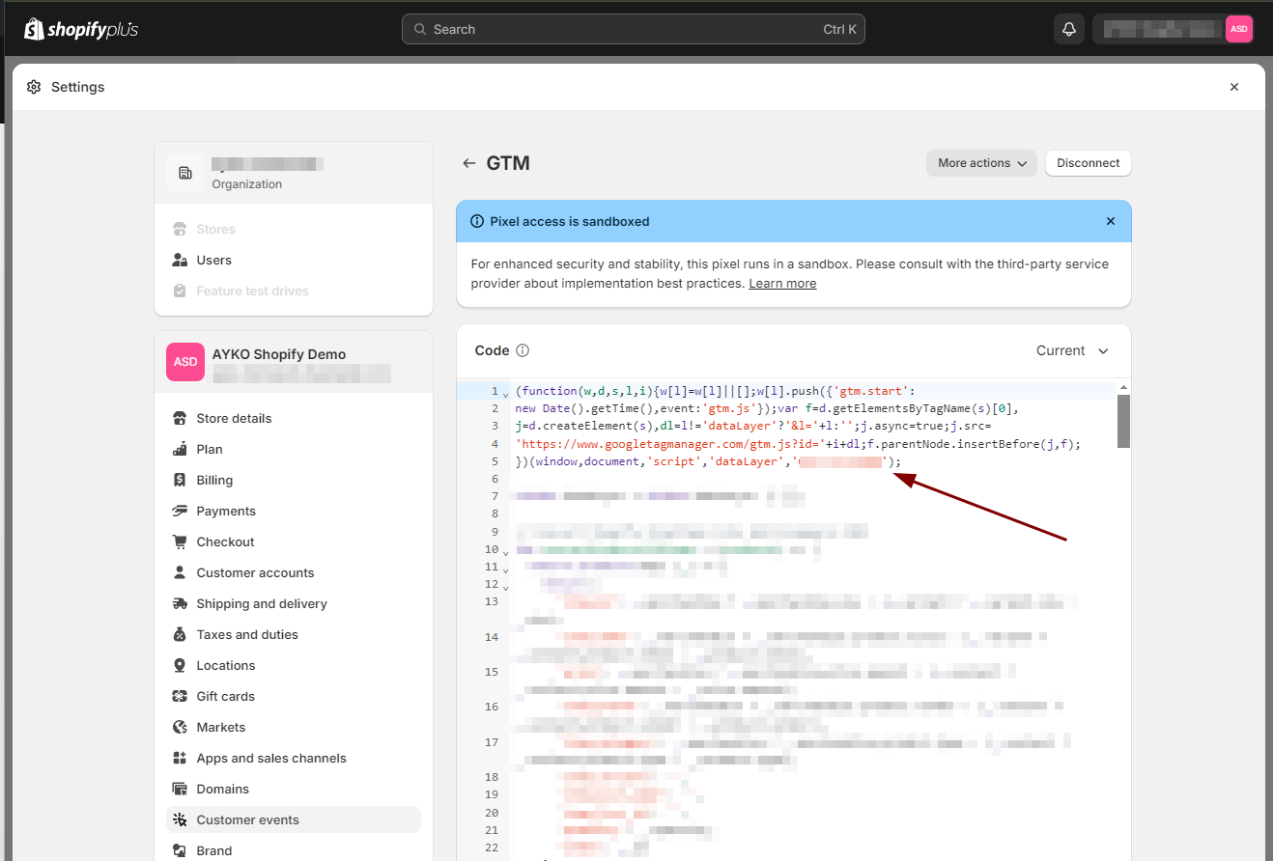Collapse code fold at line 1
The height and width of the screenshot is (861, 1273).
[505, 394]
